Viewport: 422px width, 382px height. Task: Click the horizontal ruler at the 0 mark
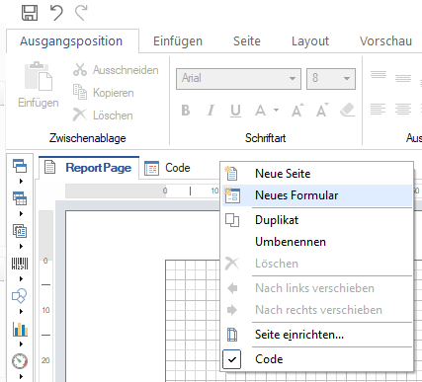coord(165,191)
